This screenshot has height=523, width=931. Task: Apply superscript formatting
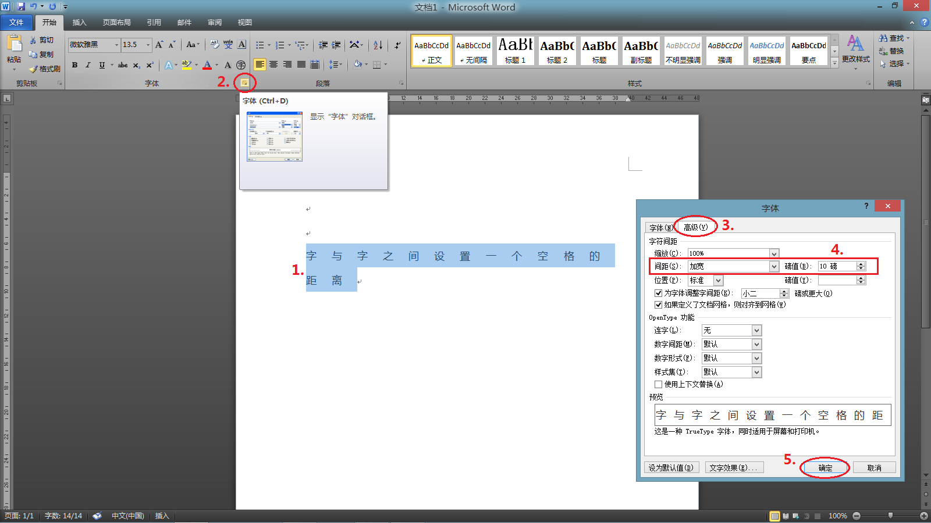click(150, 65)
